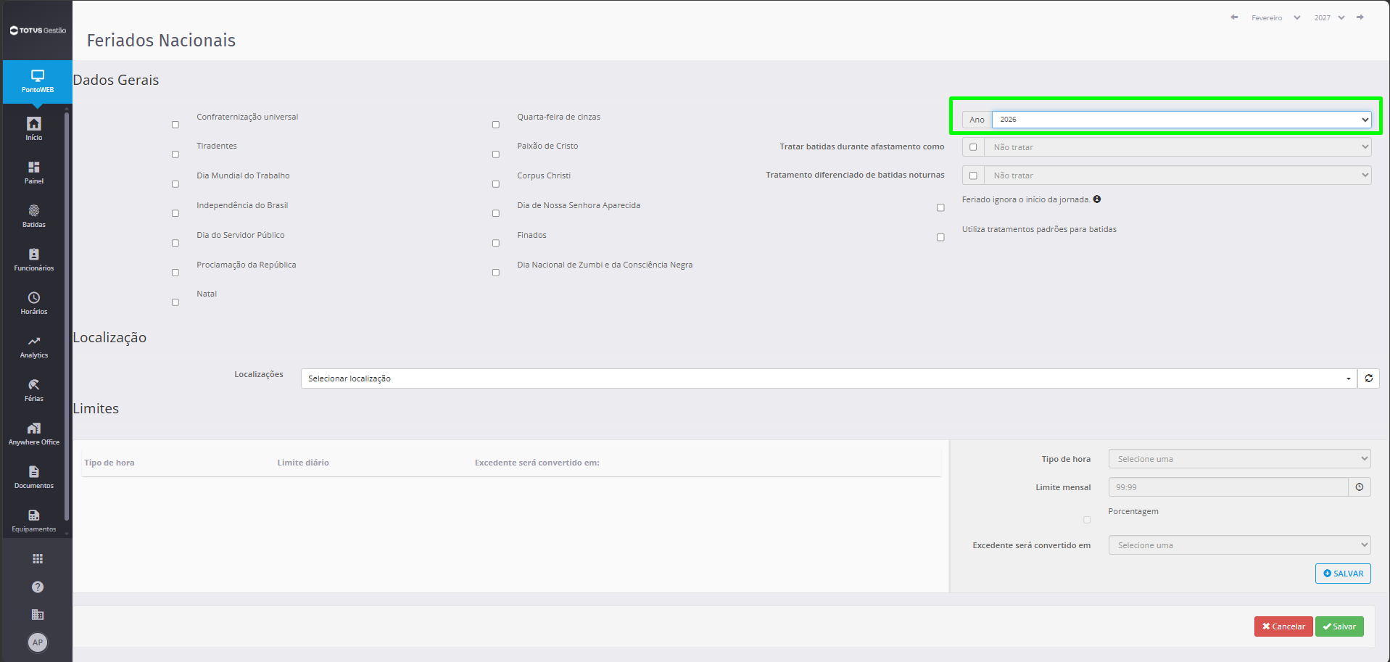The height and width of the screenshot is (662, 1390).
Task: Check Dia do Servidor Público
Action: tap(175, 243)
